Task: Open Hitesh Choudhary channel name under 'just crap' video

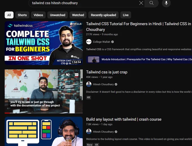Action: point(103,84)
